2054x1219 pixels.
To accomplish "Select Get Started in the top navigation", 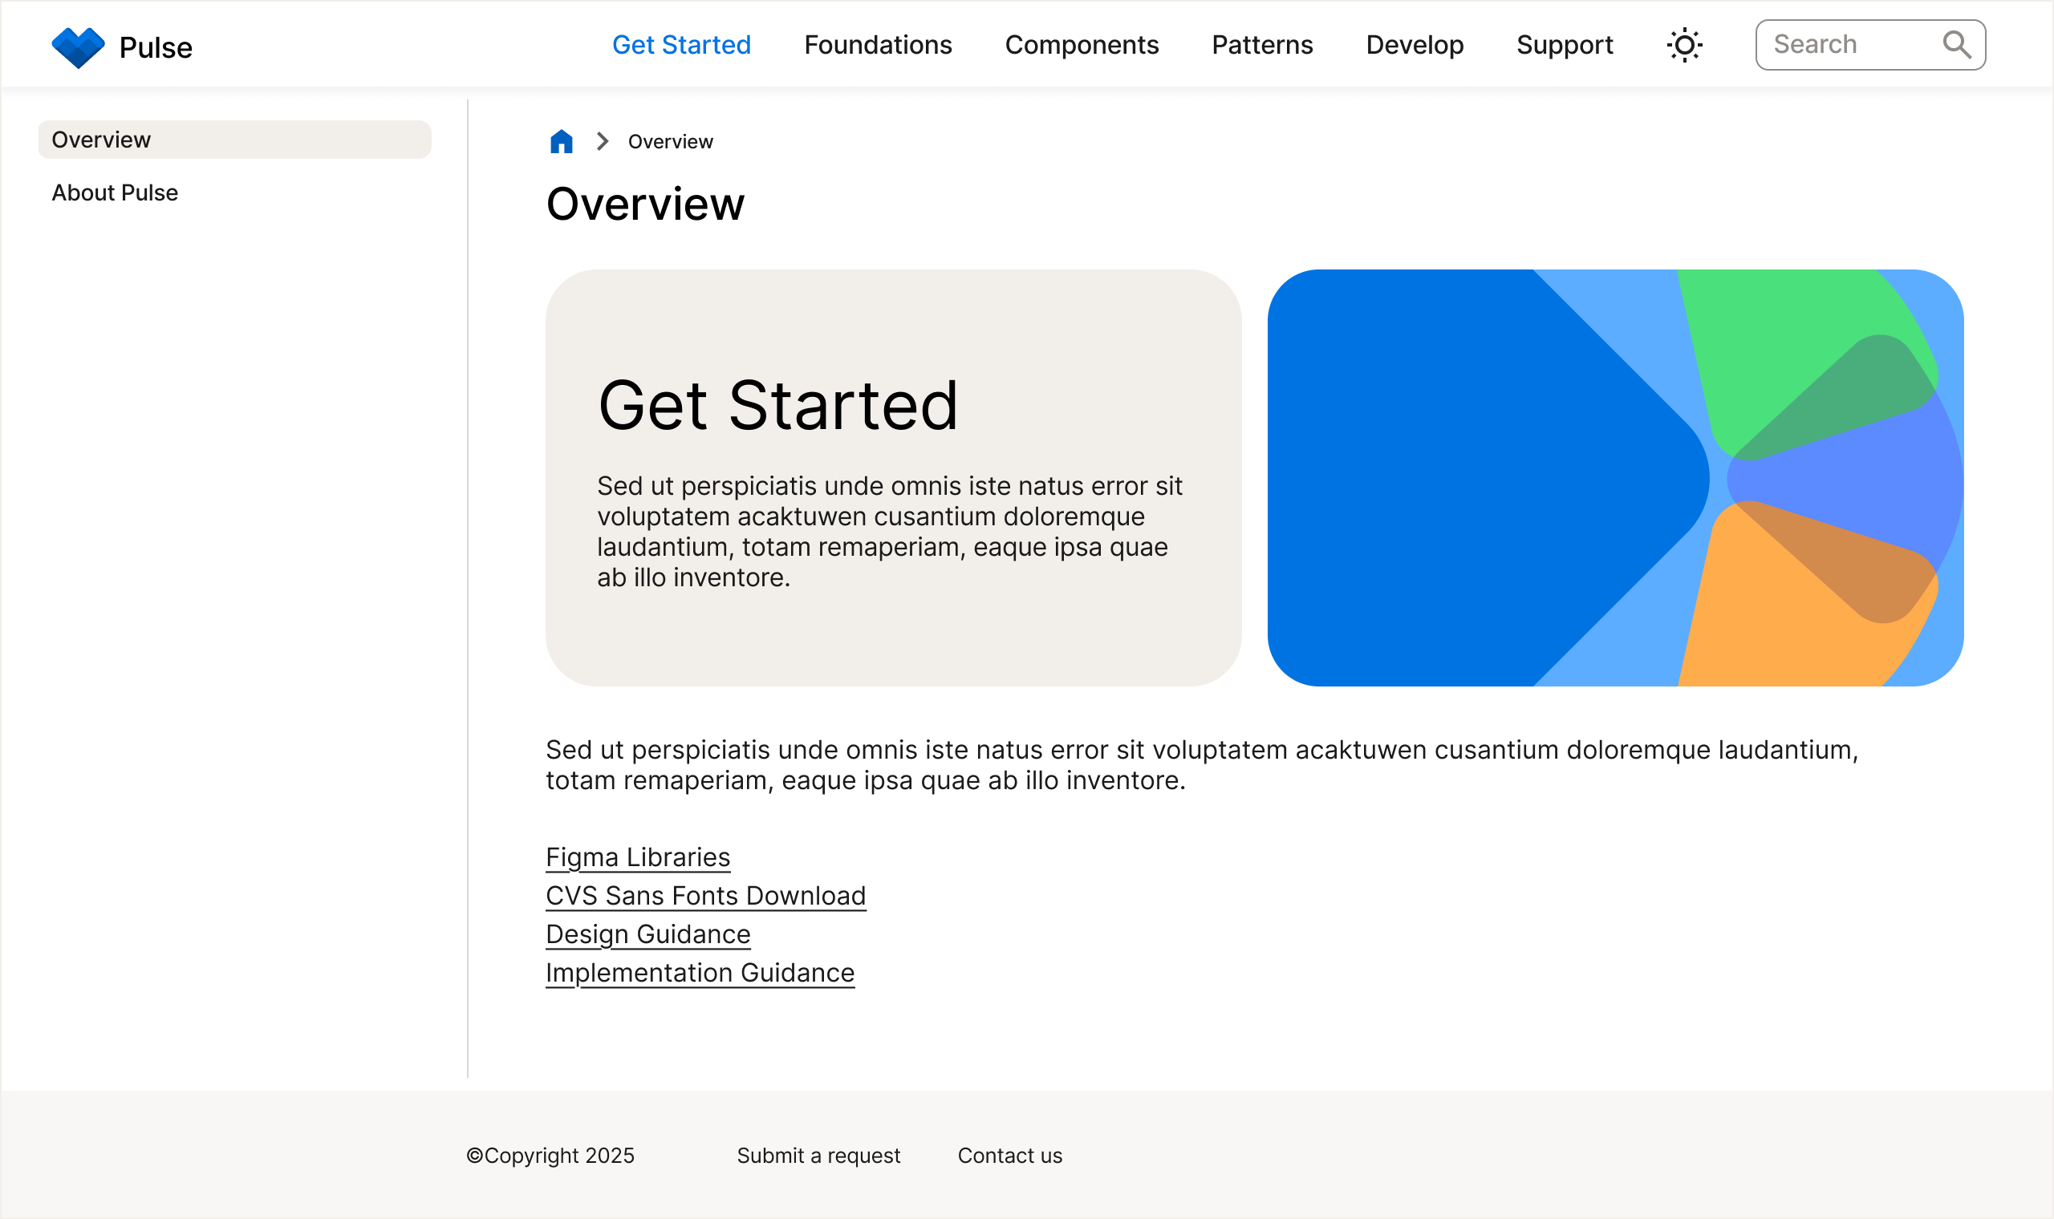I will [682, 45].
